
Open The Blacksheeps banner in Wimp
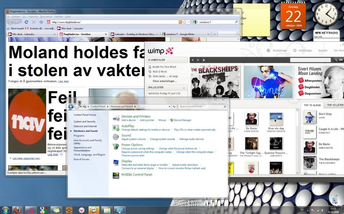[215, 82]
